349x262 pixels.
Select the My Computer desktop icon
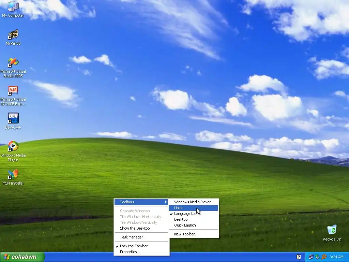pyautogui.click(x=13, y=9)
